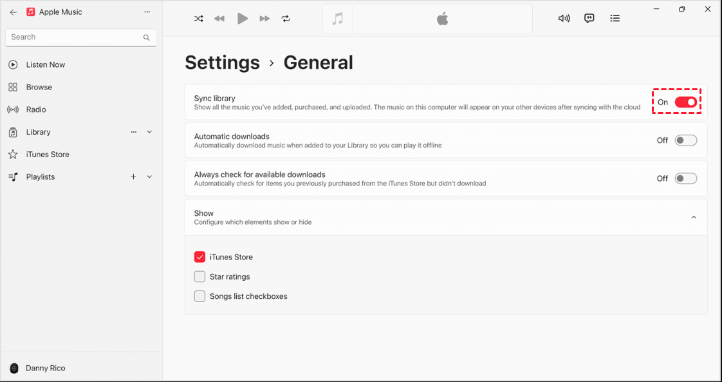Skip to the previous track
722x382 pixels.
coord(219,19)
